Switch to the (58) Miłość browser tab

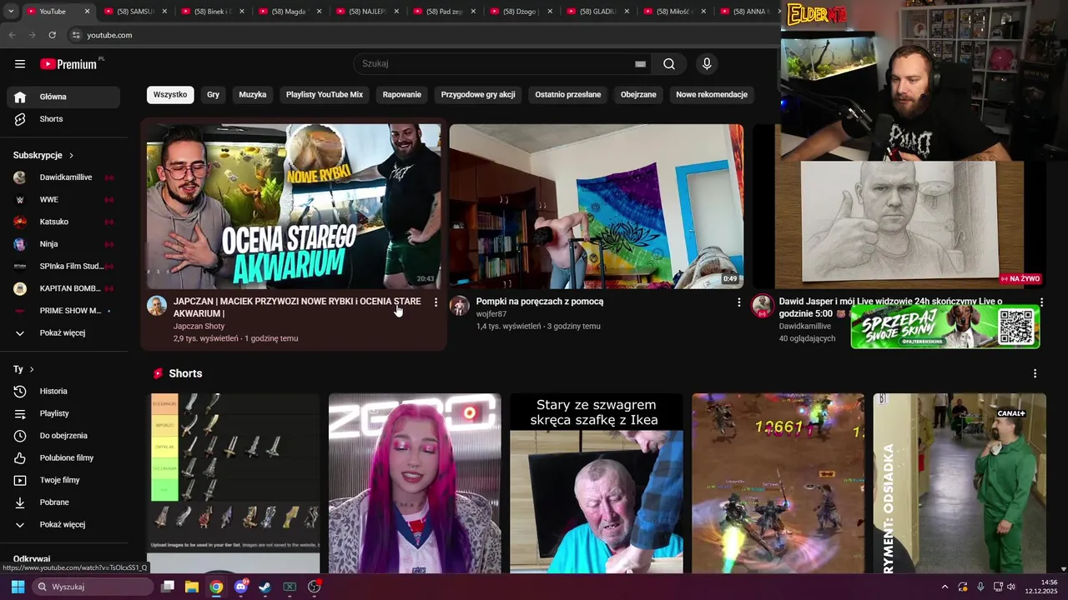click(673, 12)
